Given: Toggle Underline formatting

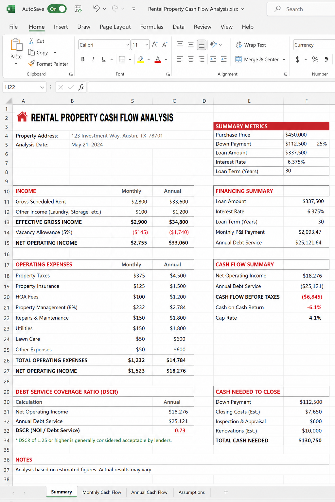Looking at the screenshot, I should point(104,59).
